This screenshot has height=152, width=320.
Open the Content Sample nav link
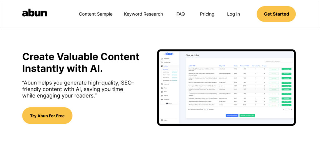(x=96, y=14)
